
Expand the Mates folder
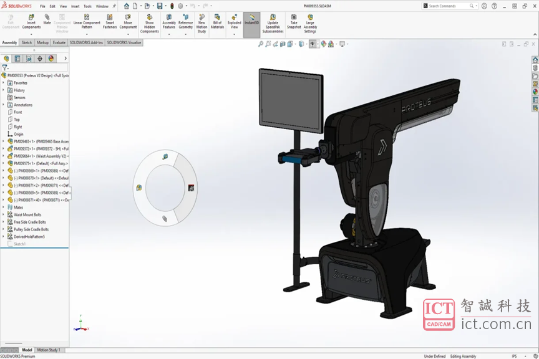4,207
